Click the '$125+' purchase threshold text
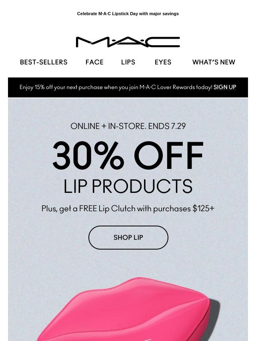The height and width of the screenshot is (341, 256). (204, 208)
